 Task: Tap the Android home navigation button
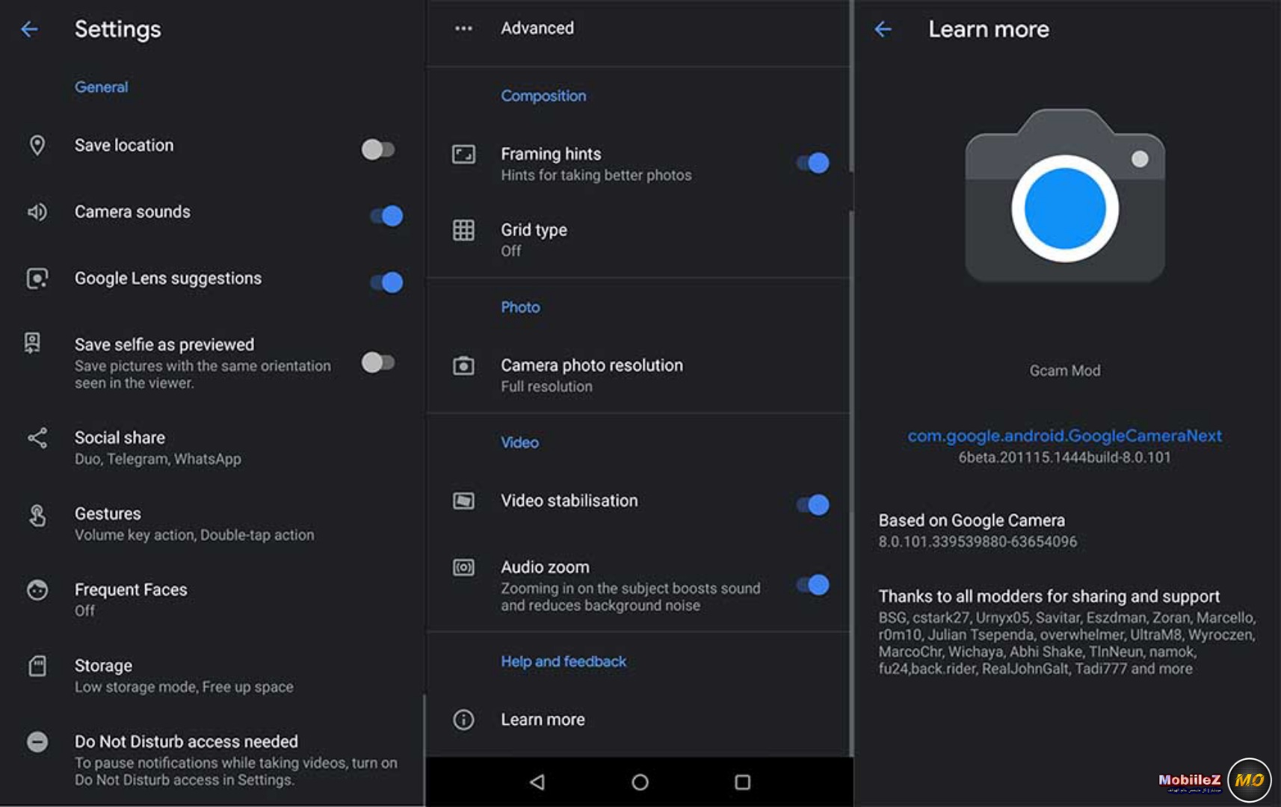point(640,782)
